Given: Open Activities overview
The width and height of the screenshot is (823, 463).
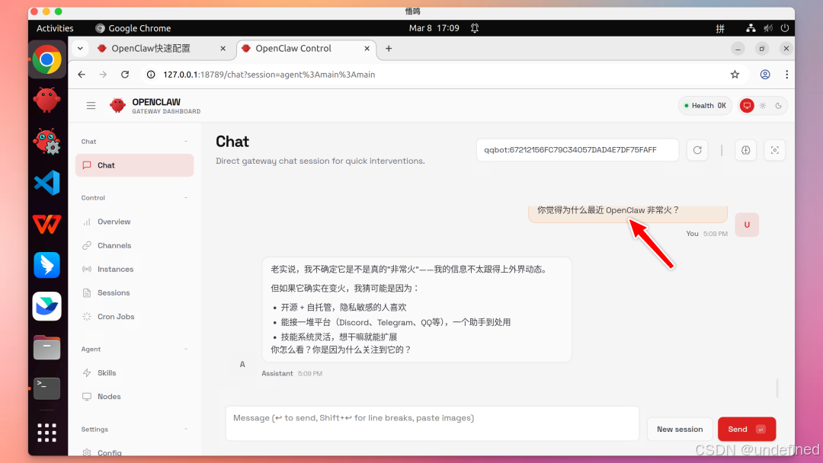Looking at the screenshot, I should (x=55, y=28).
